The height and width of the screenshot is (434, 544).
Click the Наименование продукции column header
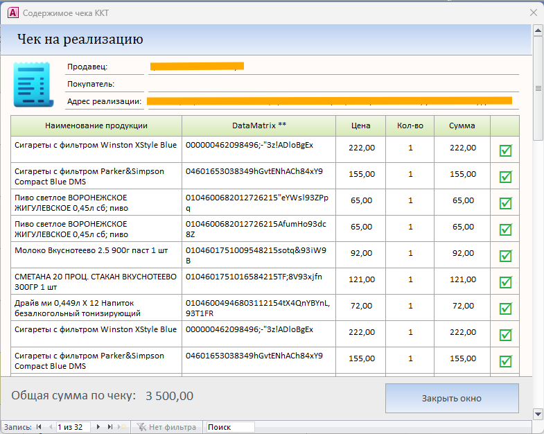pyautogui.click(x=96, y=125)
